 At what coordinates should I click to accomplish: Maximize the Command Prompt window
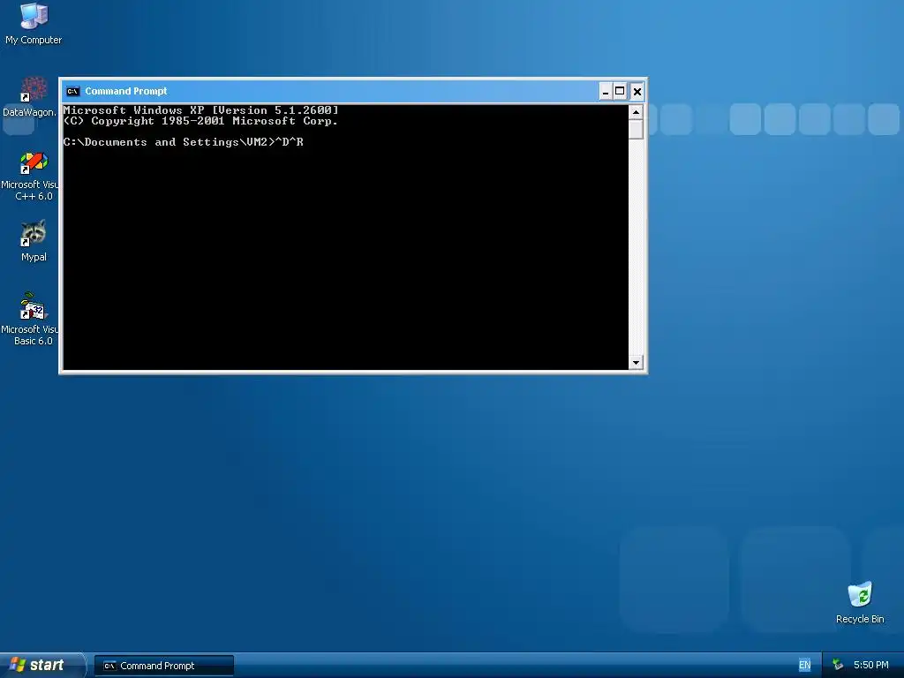[x=620, y=91]
